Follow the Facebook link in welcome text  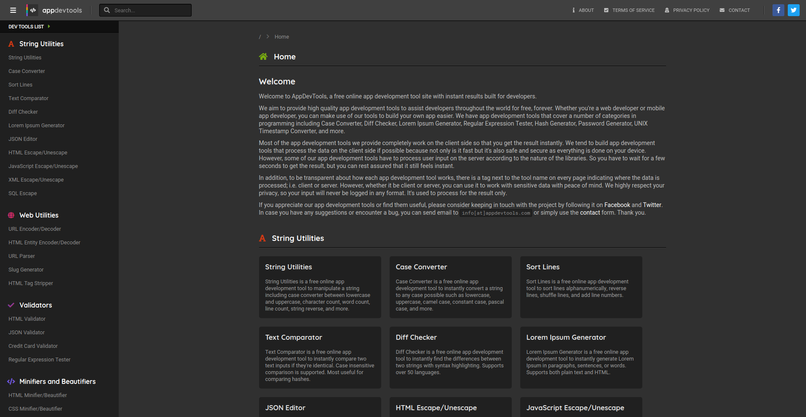[x=617, y=205]
